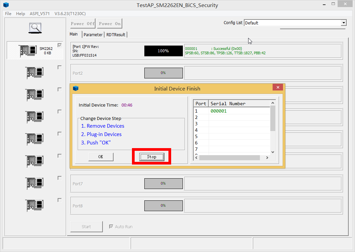Image resolution: width=355 pixels, height=252 pixels.
Task: Click the app cube icon in main title bar
Action: [6, 5]
